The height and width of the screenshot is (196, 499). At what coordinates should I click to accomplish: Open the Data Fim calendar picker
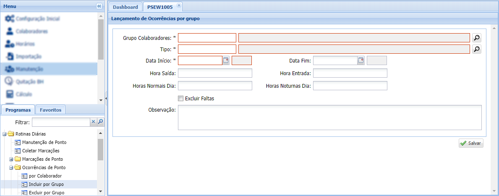(x=361, y=60)
